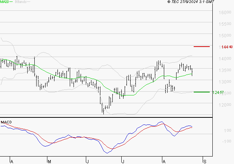Click the green support level line
The width and height of the screenshot is (234, 164).
pos(202,92)
